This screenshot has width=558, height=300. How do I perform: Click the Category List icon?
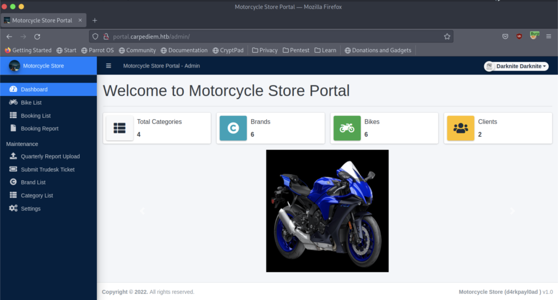tap(13, 195)
